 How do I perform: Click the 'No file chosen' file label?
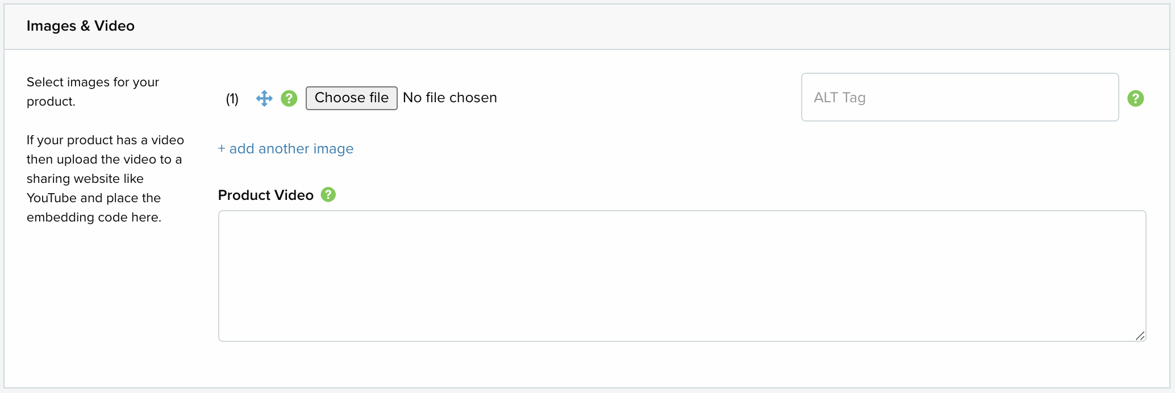450,98
